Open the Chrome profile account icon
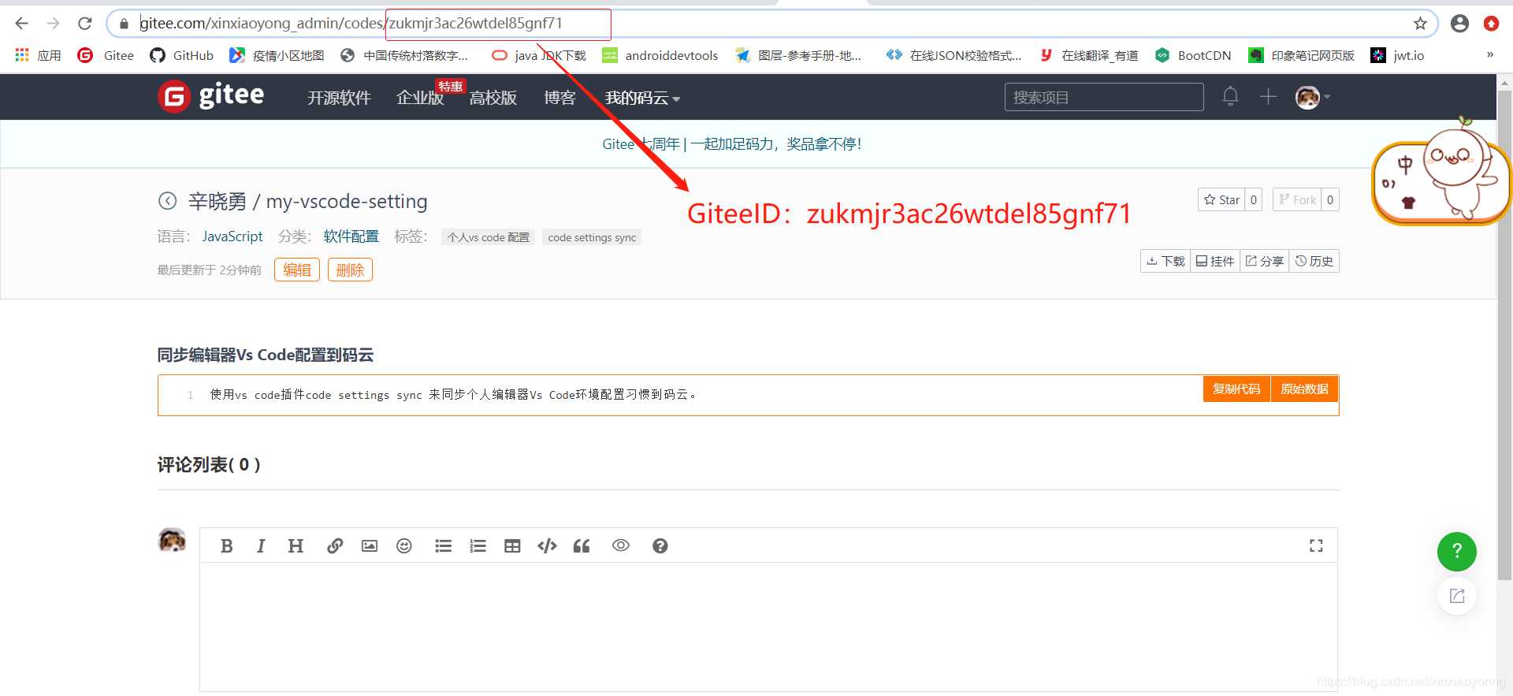Screen dimensions: 1513x696 coord(1459,24)
